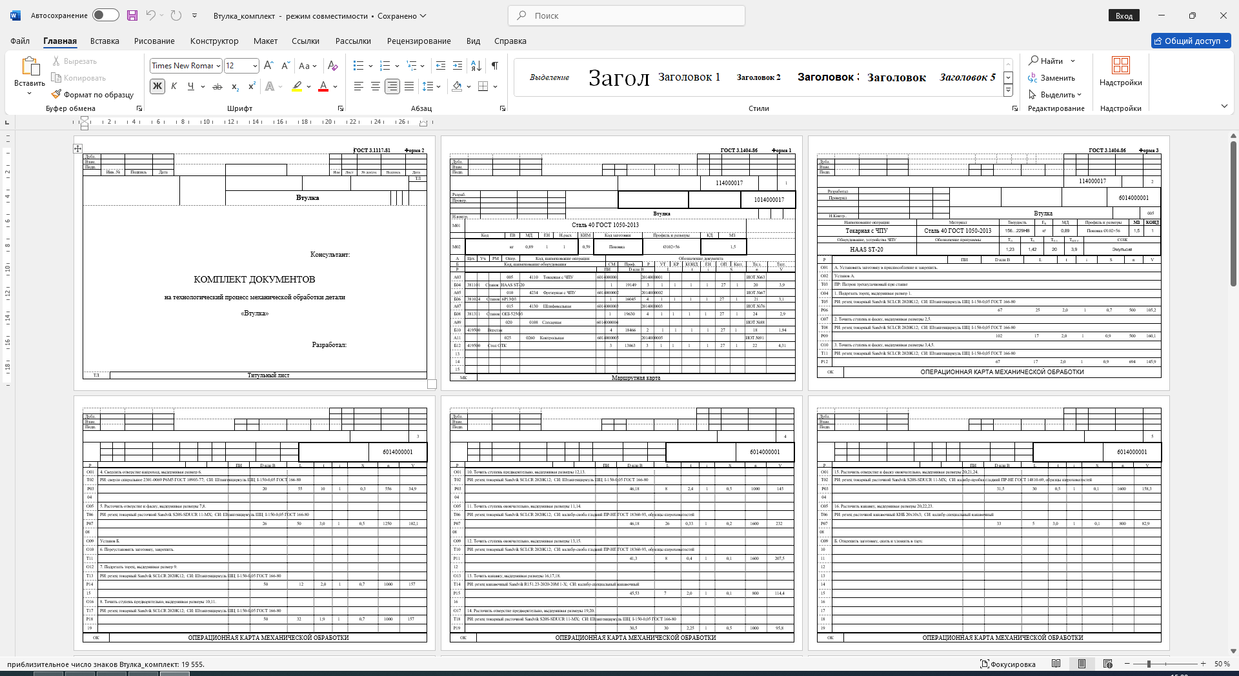This screenshot has height=676, width=1239.
Task: Click the Вход sign-in button
Action: coord(1124,15)
